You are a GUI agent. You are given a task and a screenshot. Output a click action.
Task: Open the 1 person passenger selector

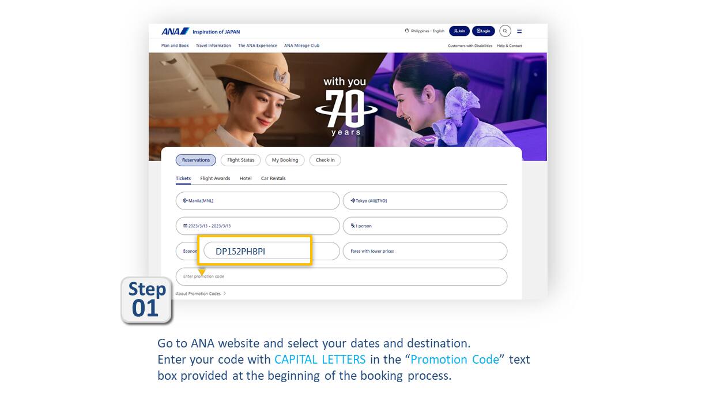pyautogui.click(x=425, y=226)
